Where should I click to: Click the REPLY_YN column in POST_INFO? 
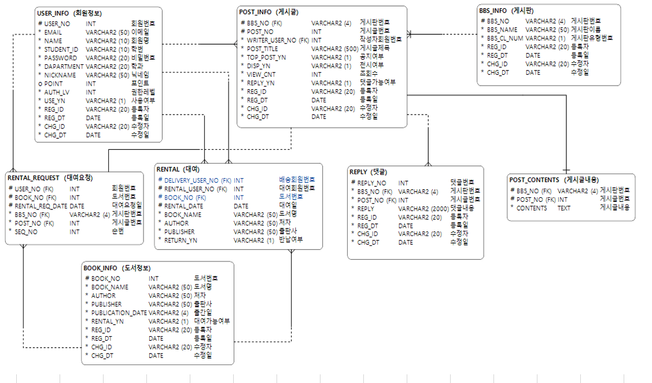260,83
